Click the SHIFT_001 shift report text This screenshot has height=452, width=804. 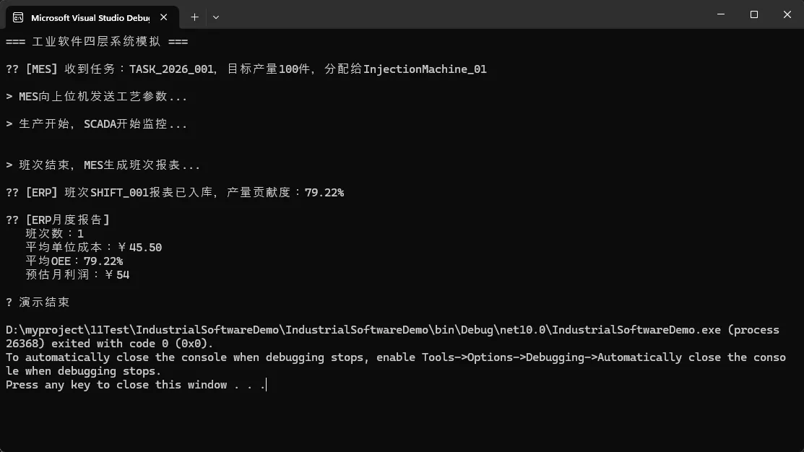click(x=120, y=193)
